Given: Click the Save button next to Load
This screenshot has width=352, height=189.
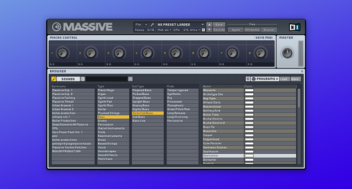Looking at the screenshot, I should click(x=296, y=79).
